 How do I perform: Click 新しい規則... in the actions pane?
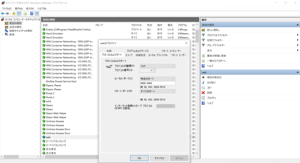click(213, 30)
